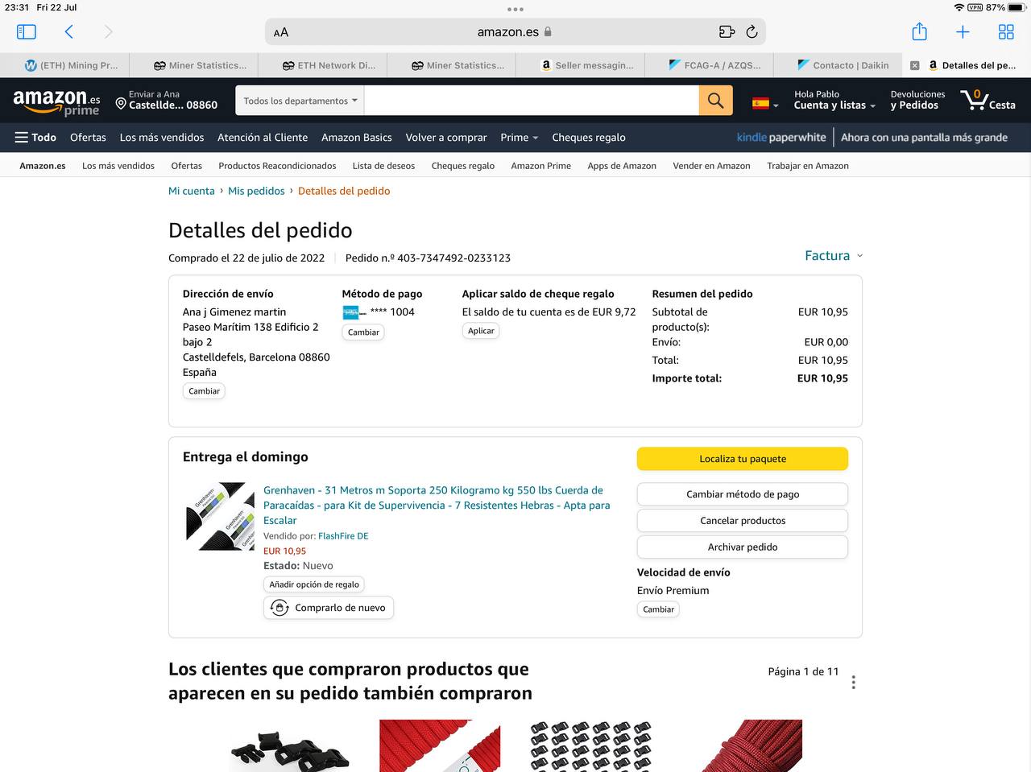Click the Mis pedidos breadcrumb link
This screenshot has width=1031, height=772.
[x=256, y=191]
